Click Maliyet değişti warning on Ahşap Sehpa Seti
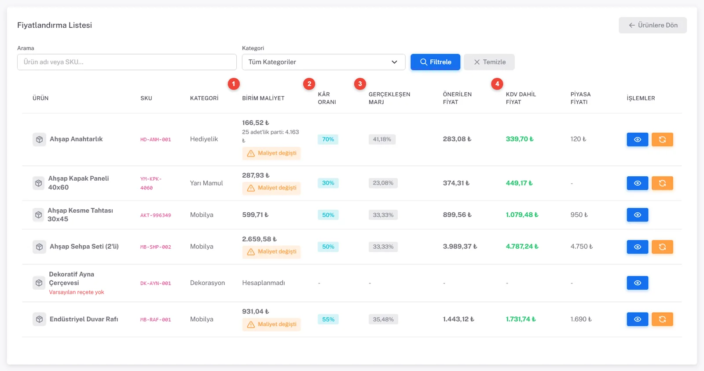 271,252
